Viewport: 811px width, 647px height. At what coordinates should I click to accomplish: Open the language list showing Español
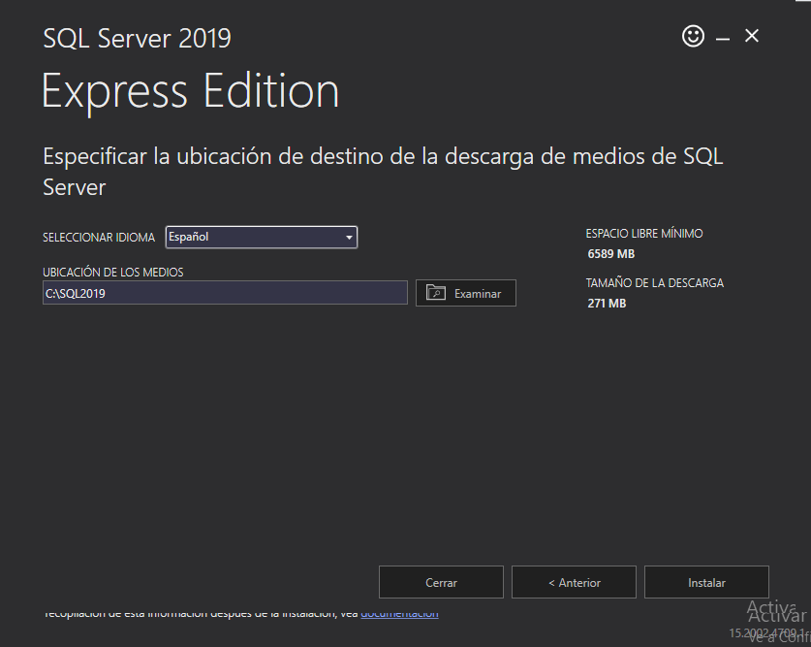click(262, 237)
